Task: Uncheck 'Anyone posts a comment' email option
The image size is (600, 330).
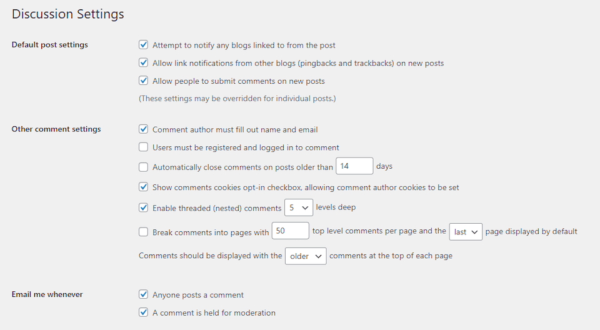Action: (143, 294)
